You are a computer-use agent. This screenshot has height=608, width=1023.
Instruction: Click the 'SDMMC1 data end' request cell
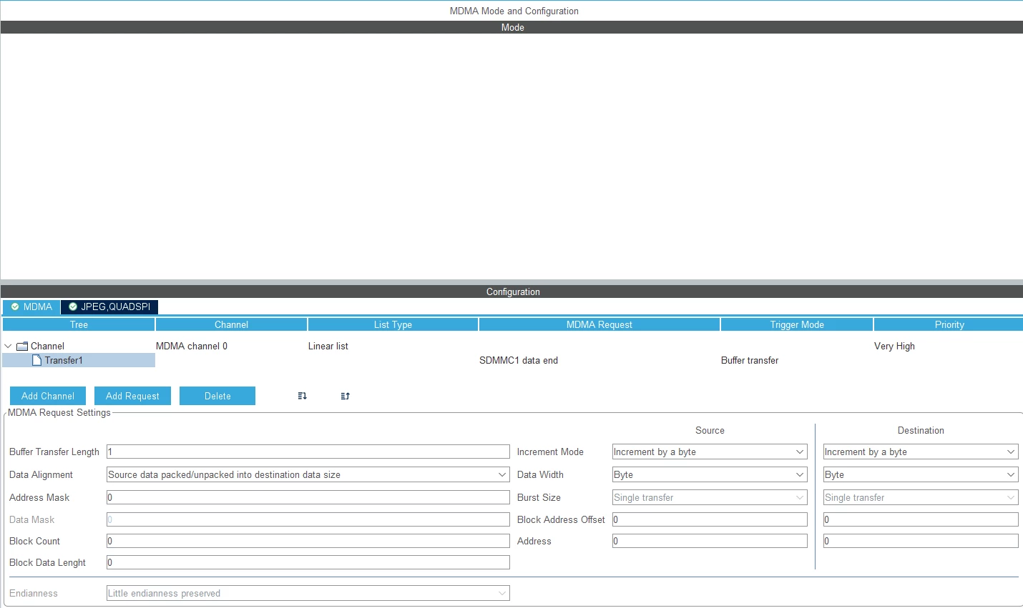pyautogui.click(x=519, y=361)
